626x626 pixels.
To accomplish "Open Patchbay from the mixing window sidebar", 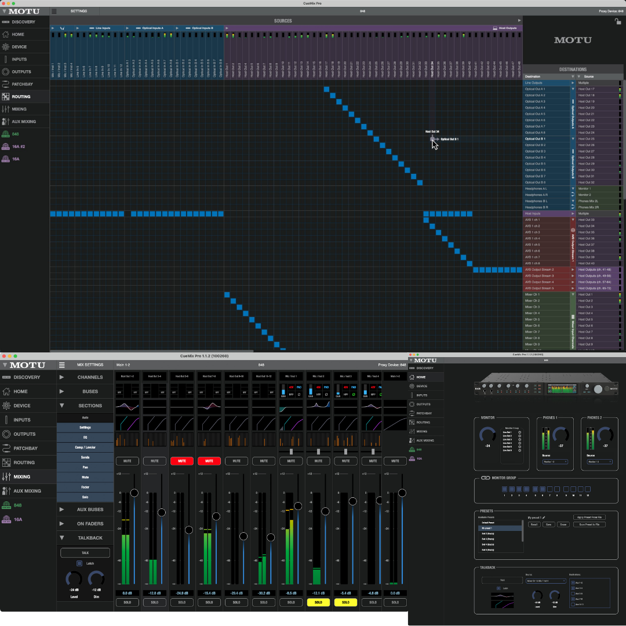I will pos(28,448).
